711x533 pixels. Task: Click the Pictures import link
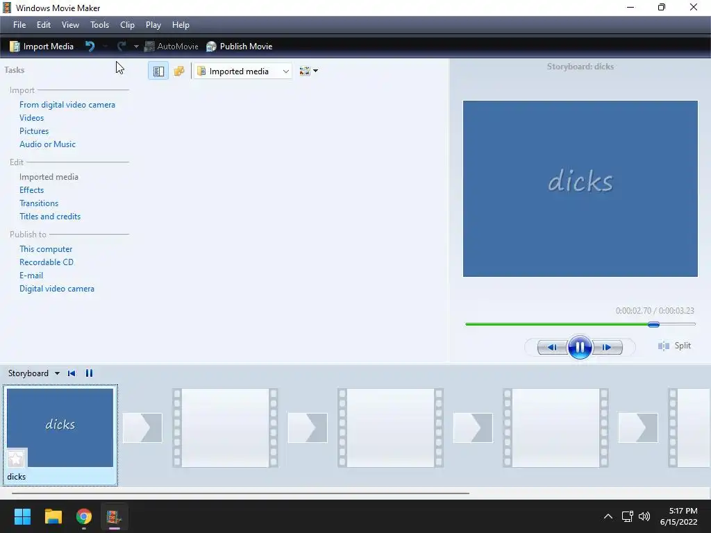click(34, 131)
